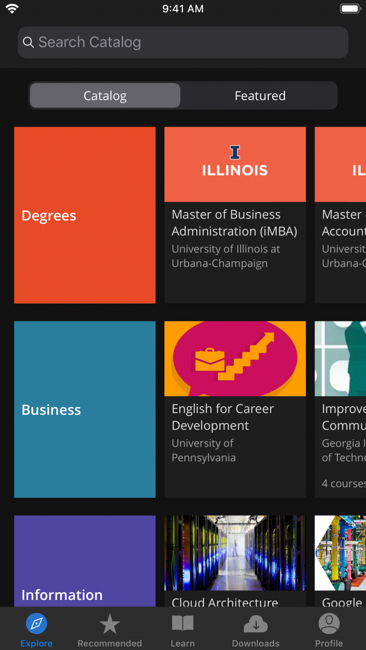Open the Master of Accounting card
The image size is (366, 650).
tap(340, 215)
